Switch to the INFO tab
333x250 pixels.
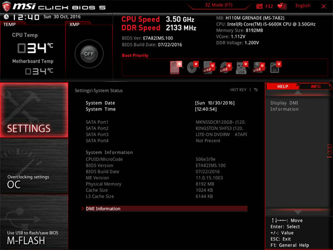[x=315, y=86]
